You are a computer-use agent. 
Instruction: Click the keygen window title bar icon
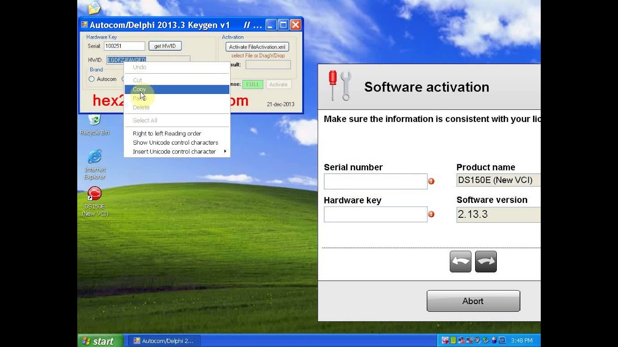pyautogui.click(x=84, y=25)
